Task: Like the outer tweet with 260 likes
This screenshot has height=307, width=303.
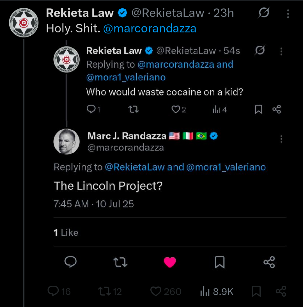Action: tap(166, 291)
